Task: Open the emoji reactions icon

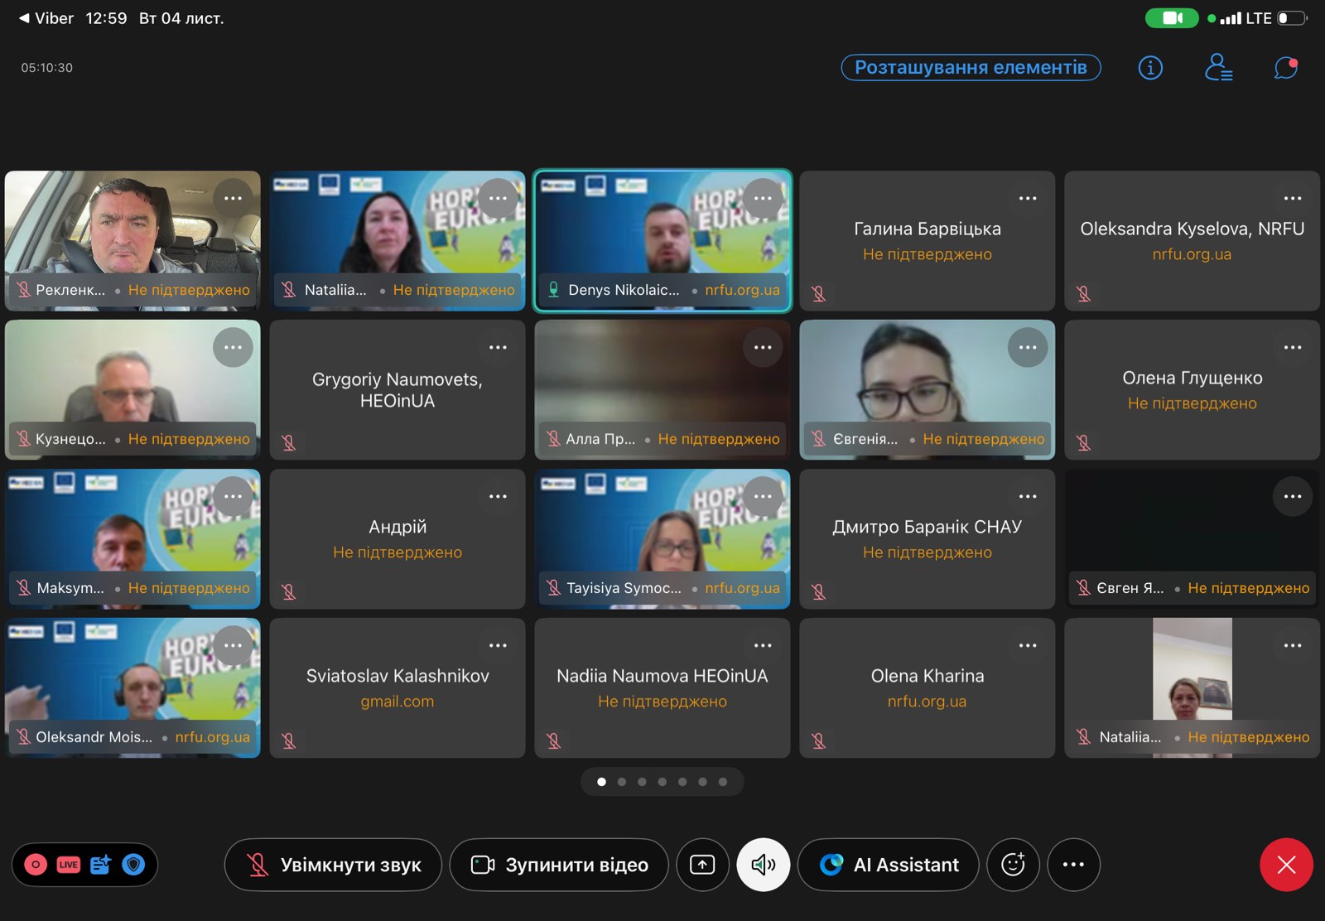Action: pyautogui.click(x=1013, y=865)
